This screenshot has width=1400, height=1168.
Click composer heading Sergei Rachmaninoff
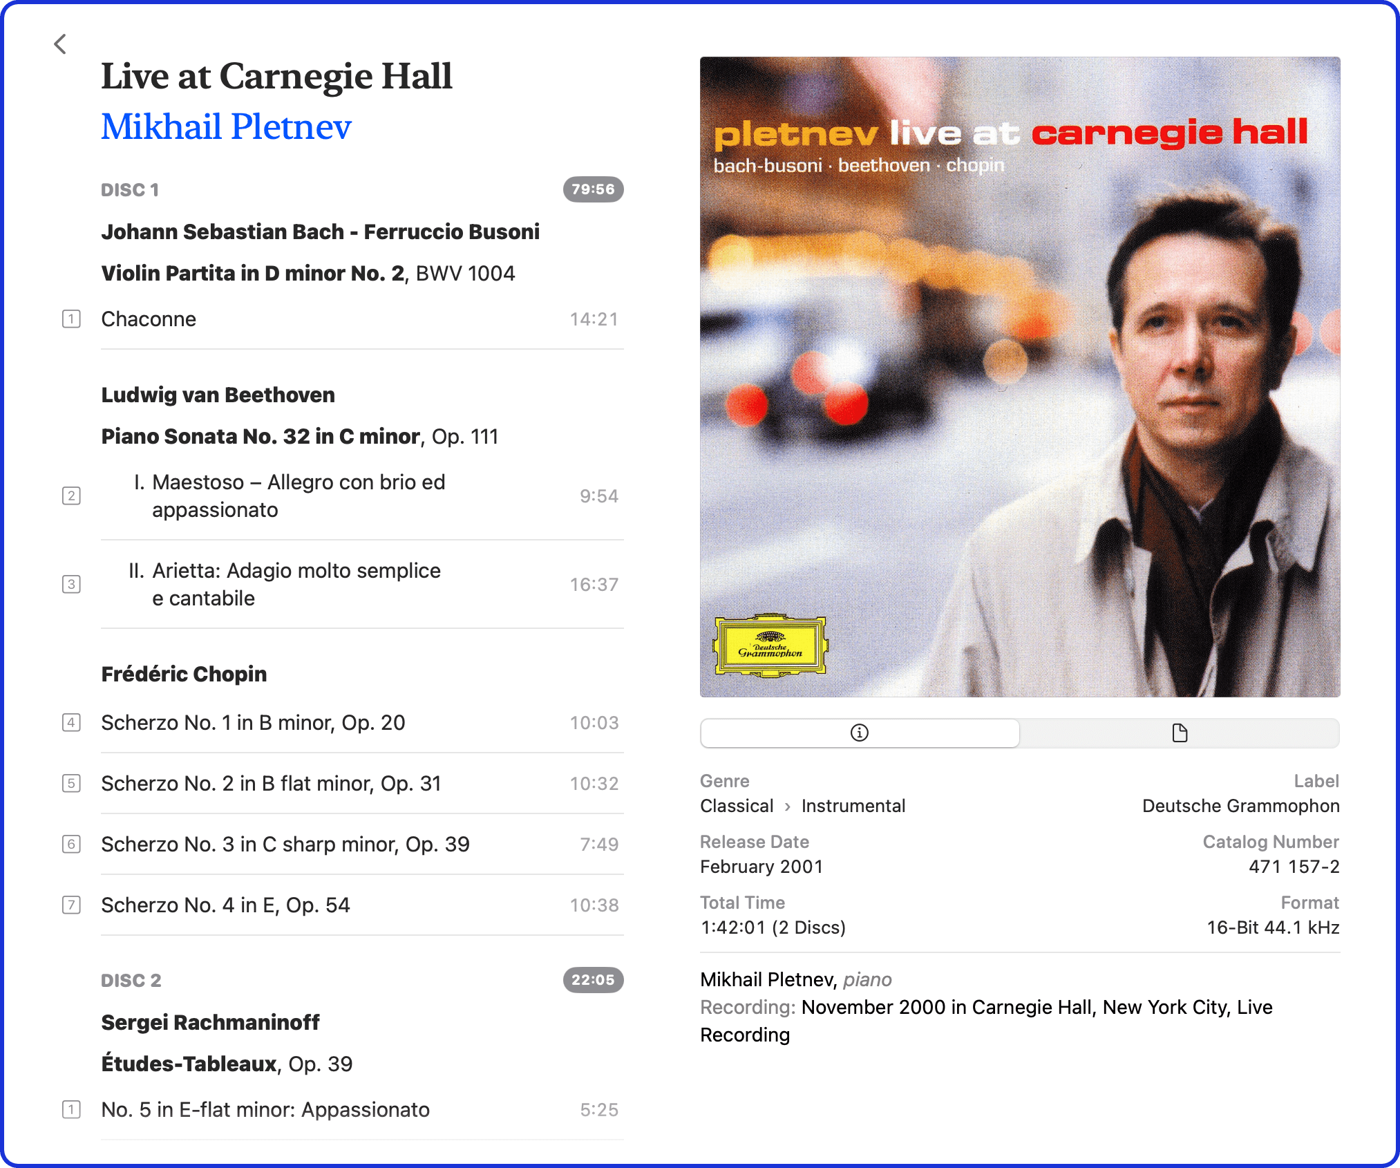210,1023
